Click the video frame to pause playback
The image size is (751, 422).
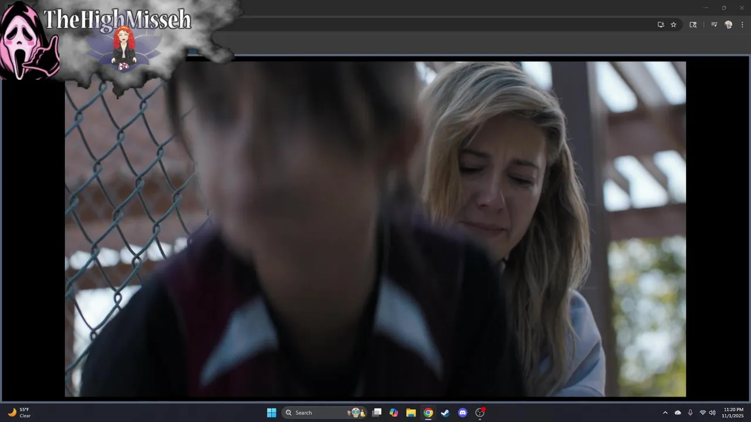coord(375,229)
